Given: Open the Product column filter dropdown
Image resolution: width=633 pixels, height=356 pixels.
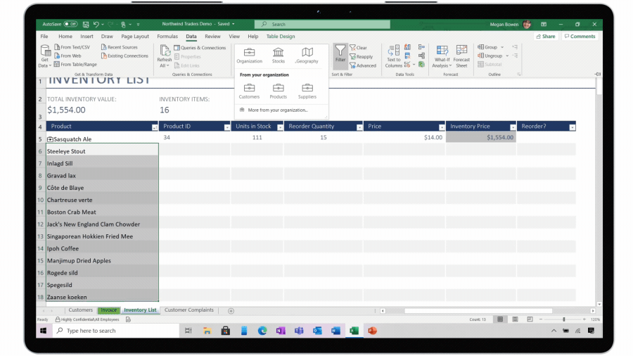Looking at the screenshot, I should (154, 127).
